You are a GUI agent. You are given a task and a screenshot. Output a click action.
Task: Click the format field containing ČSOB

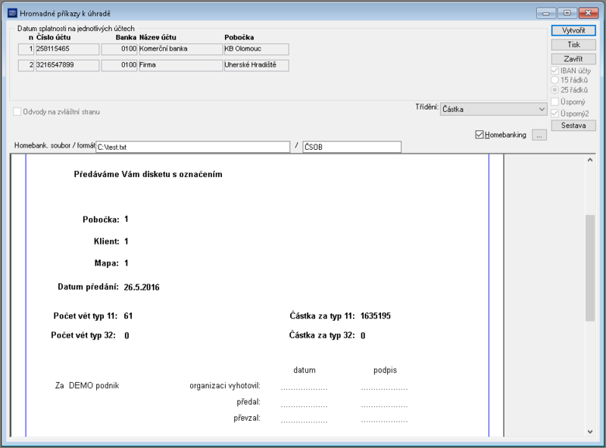351,147
